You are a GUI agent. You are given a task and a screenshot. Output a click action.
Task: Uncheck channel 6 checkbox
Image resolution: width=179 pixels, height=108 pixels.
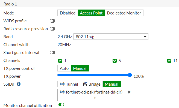tap(115, 61)
